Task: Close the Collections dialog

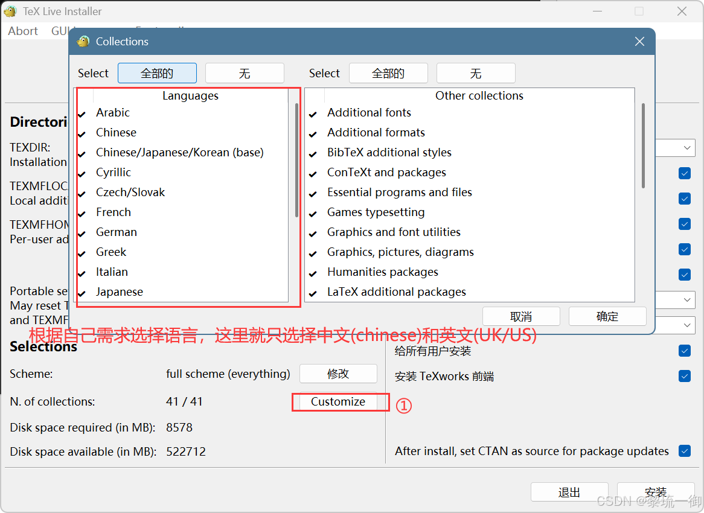Action: [x=639, y=42]
